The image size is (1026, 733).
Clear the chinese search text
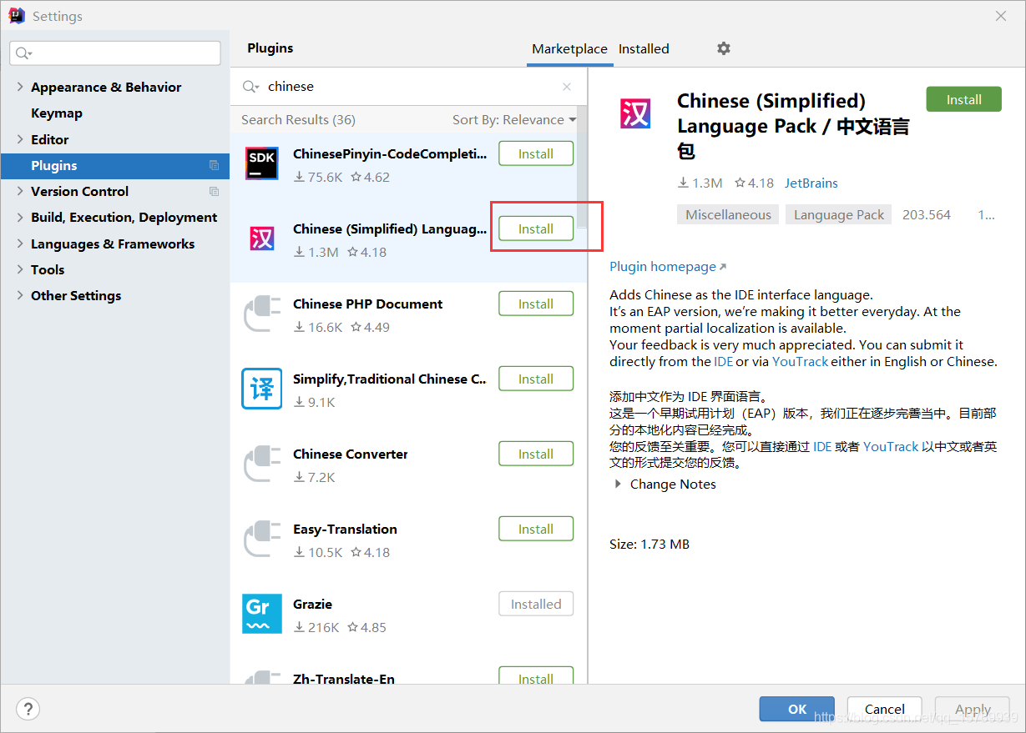[x=567, y=87]
